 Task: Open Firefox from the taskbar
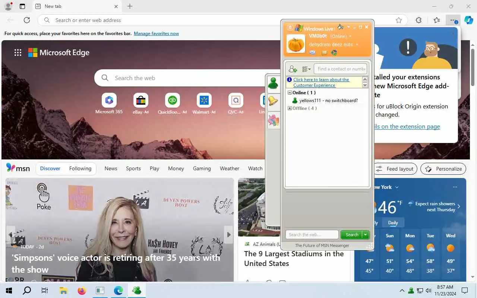pos(82,291)
